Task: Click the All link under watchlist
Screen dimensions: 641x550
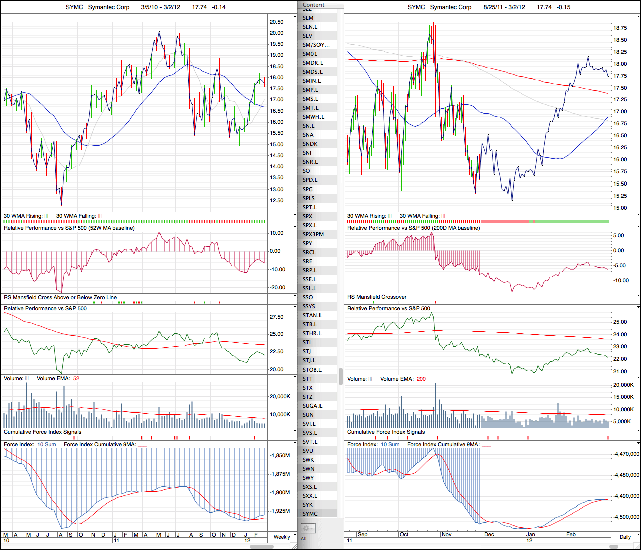Action: point(303,539)
